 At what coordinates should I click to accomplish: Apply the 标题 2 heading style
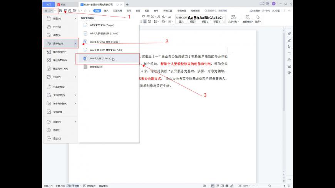point(205,19)
